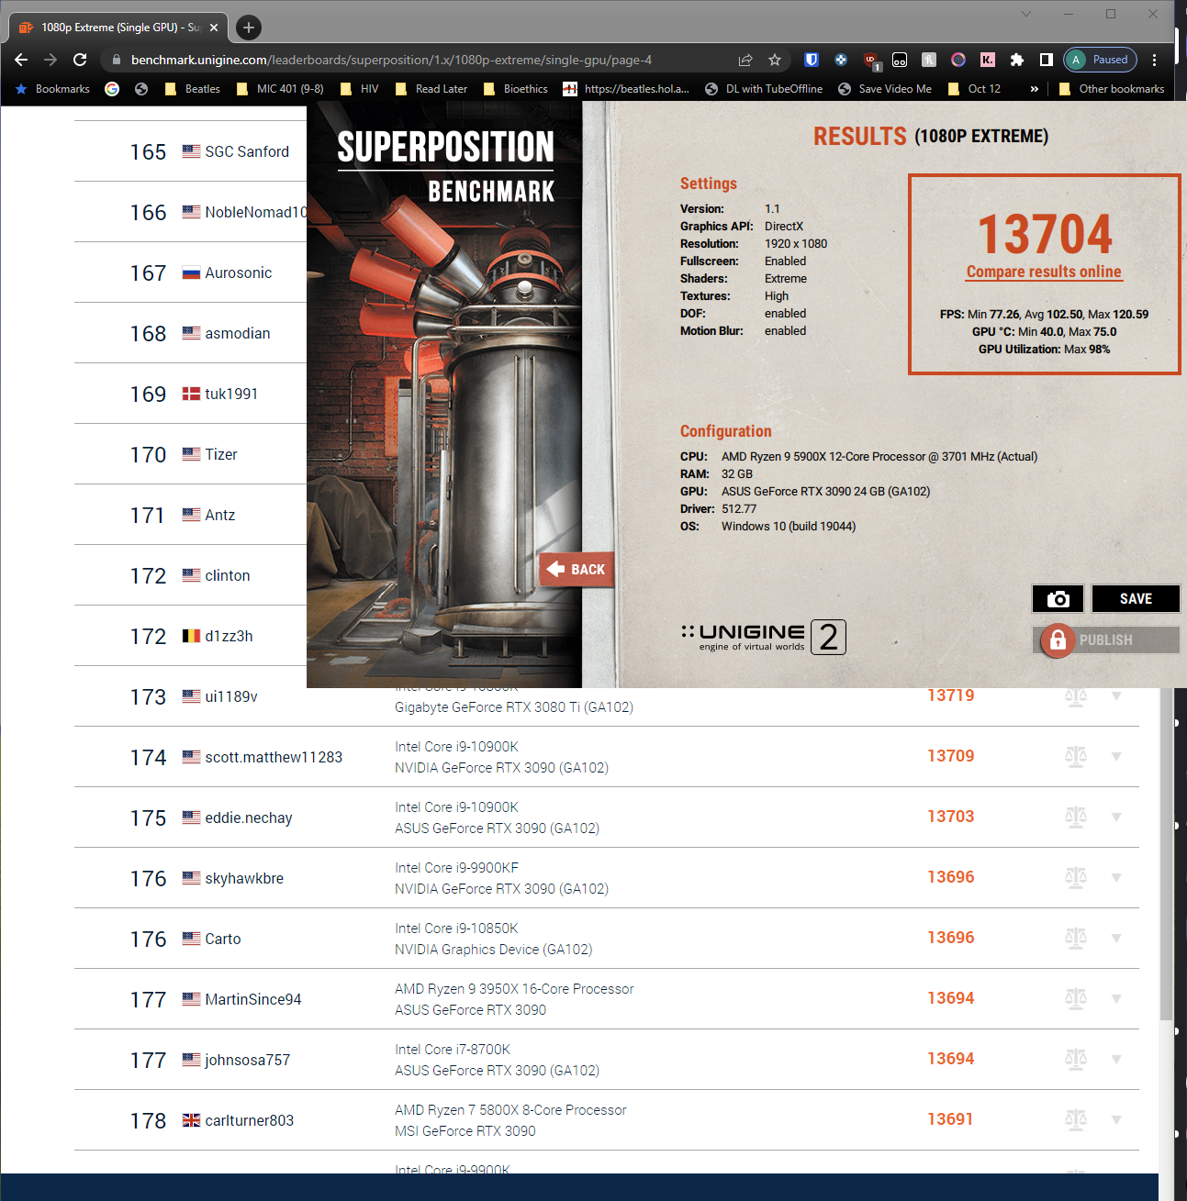Click username clinton
Image resolution: width=1187 pixels, height=1201 pixels.
point(228,575)
